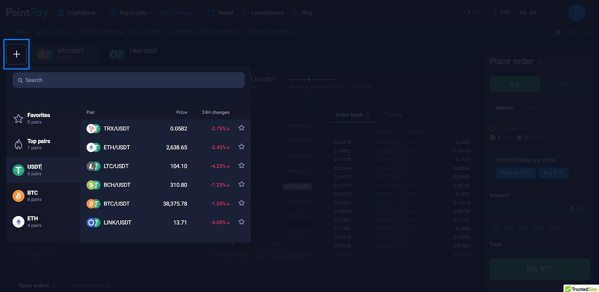Select the ETH market category

pos(43,221)
